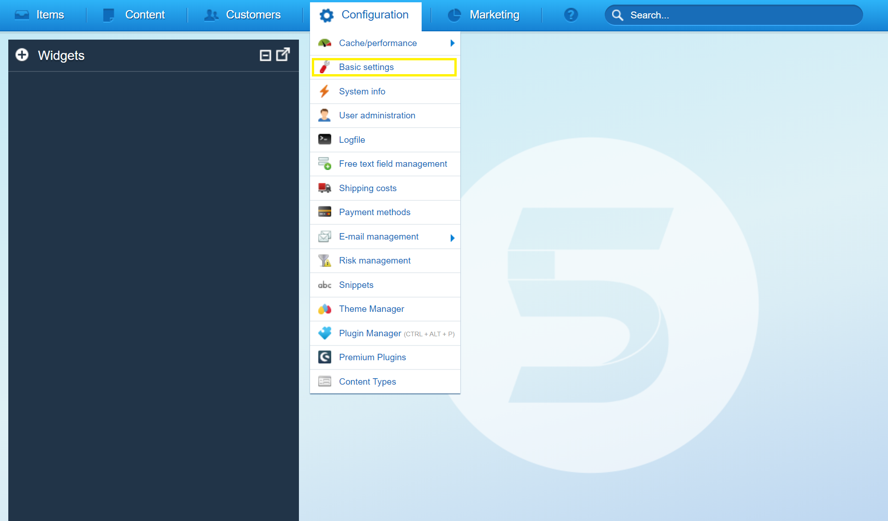
Task: Click the Basic settings wrench icon
Action: click(325, 67)
